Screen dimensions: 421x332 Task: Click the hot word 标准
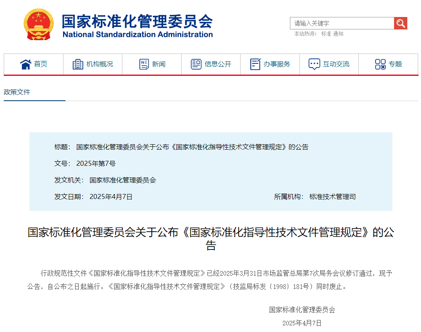click(326, 34)
